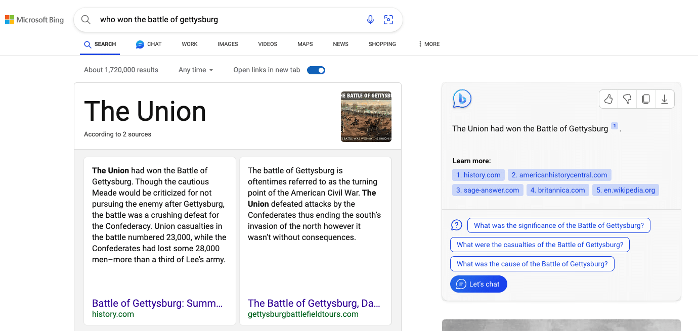This screenshot has width=698, height=331.
Task: Like the answer with thumbs up
Action: (608, 99)
